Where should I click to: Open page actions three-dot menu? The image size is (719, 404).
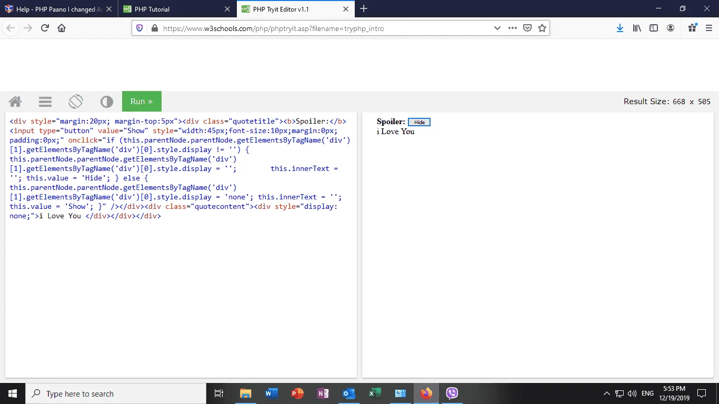pyautogui.click(x=513, y=28)
